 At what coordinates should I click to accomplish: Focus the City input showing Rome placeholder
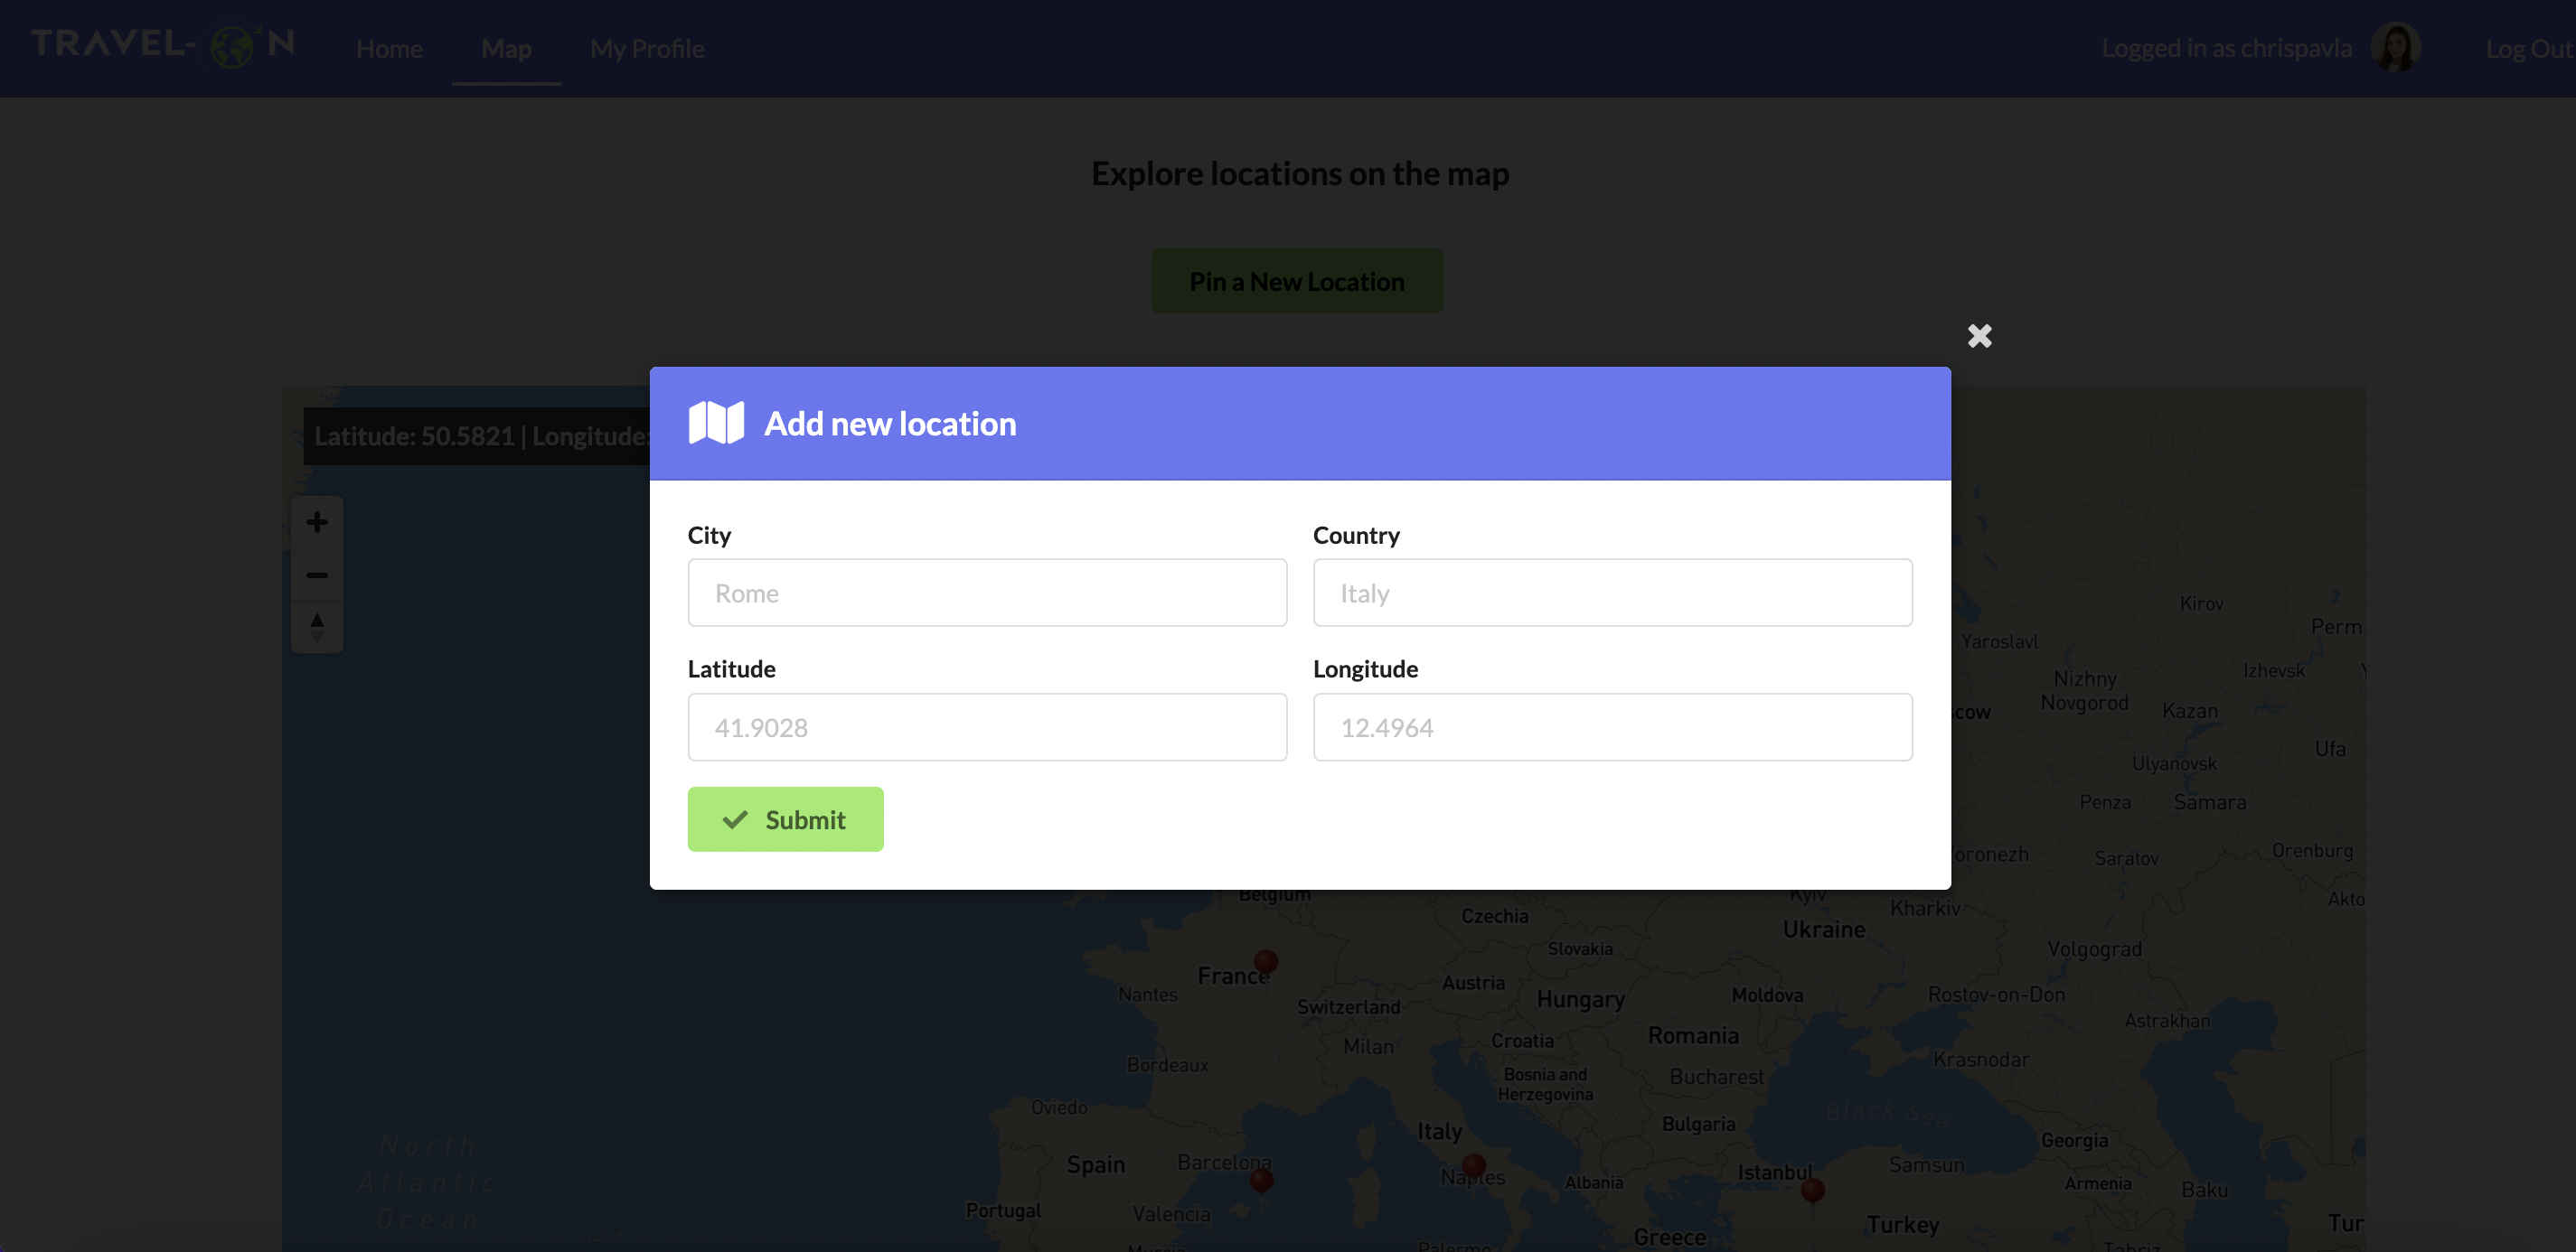click(987, 592)
